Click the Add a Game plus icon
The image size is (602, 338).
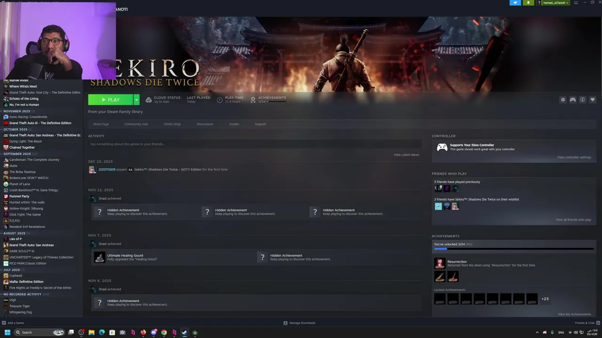tap(4, 323)
